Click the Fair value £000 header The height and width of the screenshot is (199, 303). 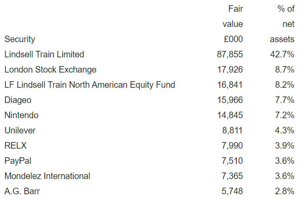[x=232, y=24]
